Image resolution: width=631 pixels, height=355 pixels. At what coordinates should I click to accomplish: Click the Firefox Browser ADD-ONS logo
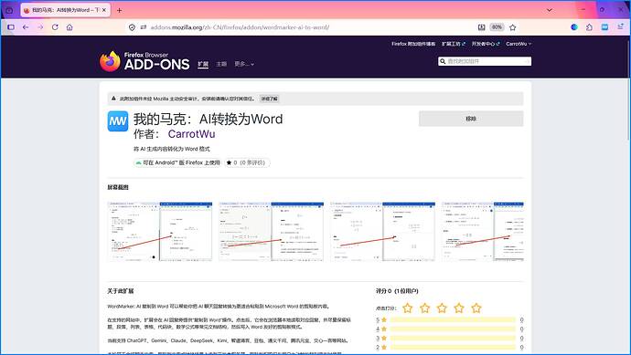[144, 61]
